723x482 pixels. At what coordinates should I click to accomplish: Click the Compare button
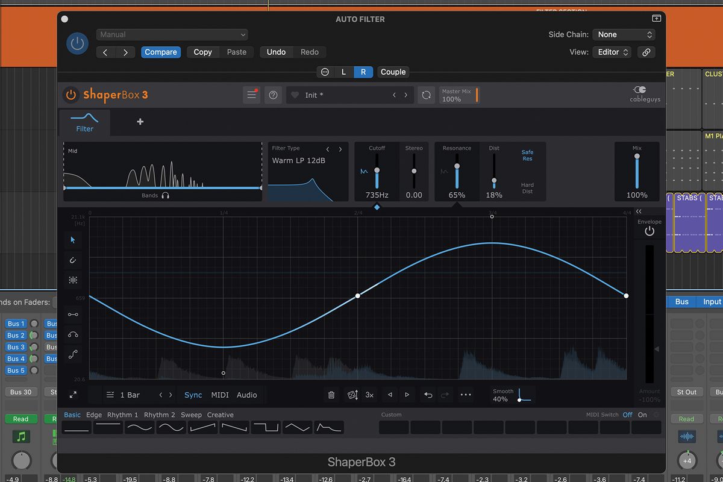point(160,52)
